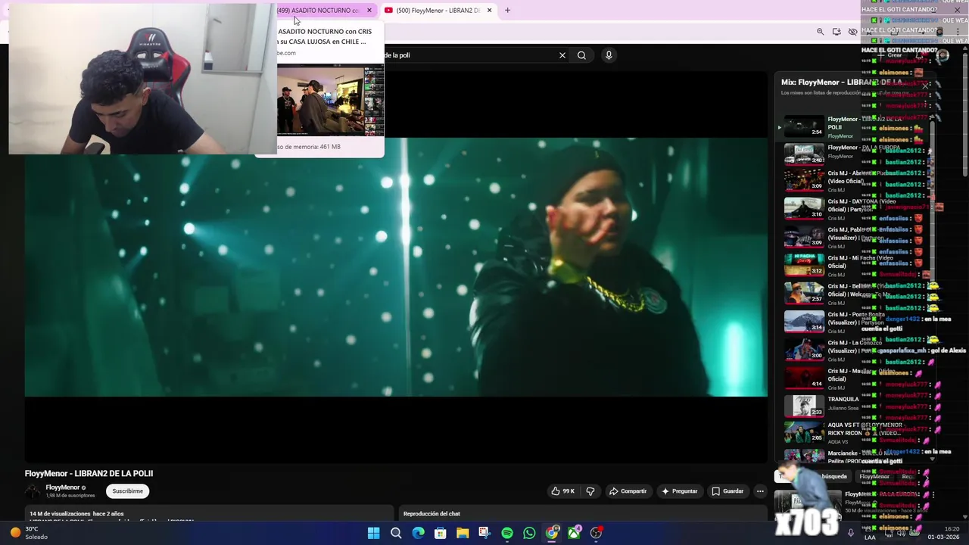Click the install app icon in address bar

tap(837, 32)
